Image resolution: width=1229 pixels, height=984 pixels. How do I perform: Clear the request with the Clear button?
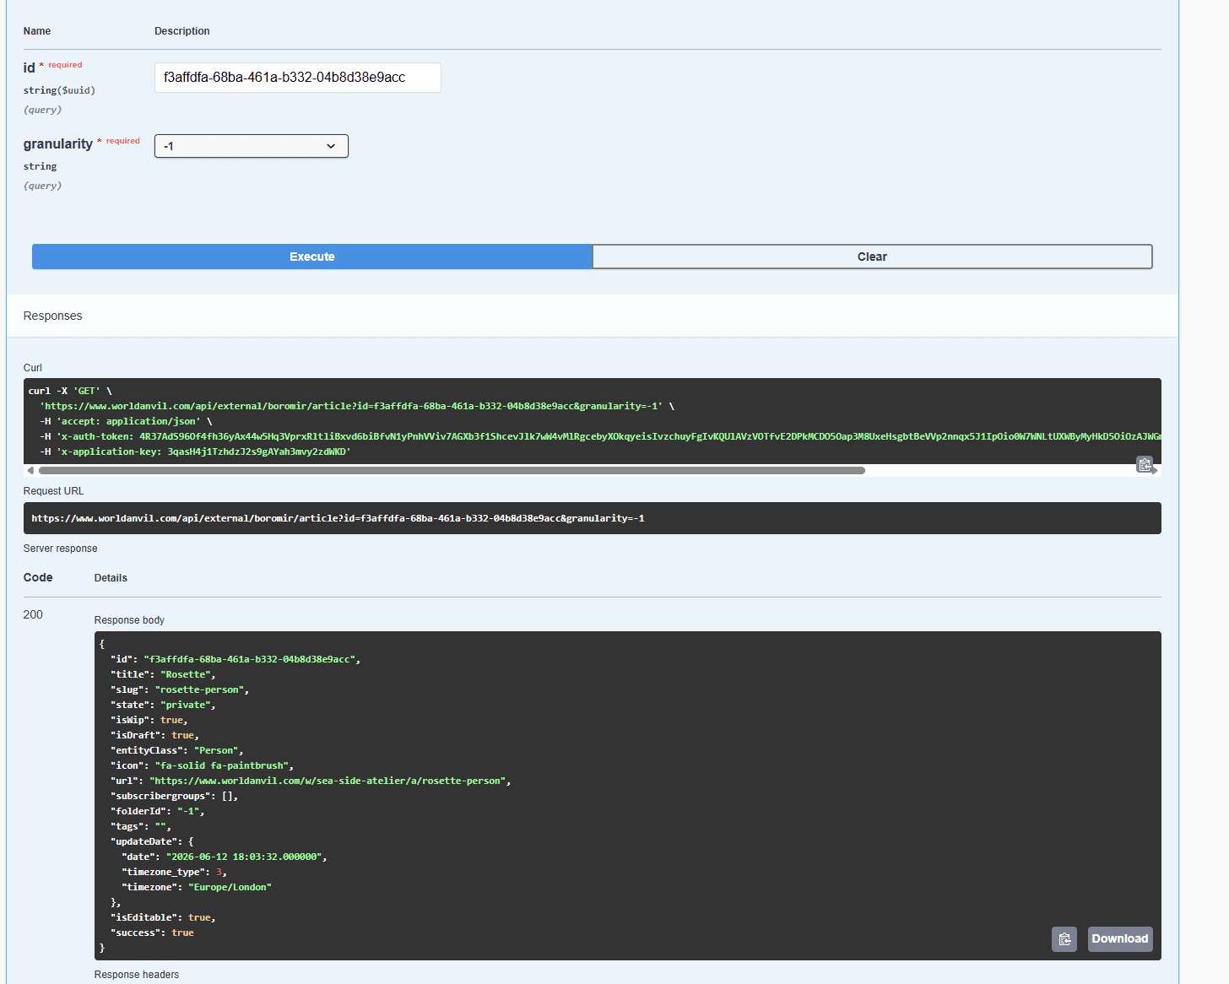click(x=872, y=257)
